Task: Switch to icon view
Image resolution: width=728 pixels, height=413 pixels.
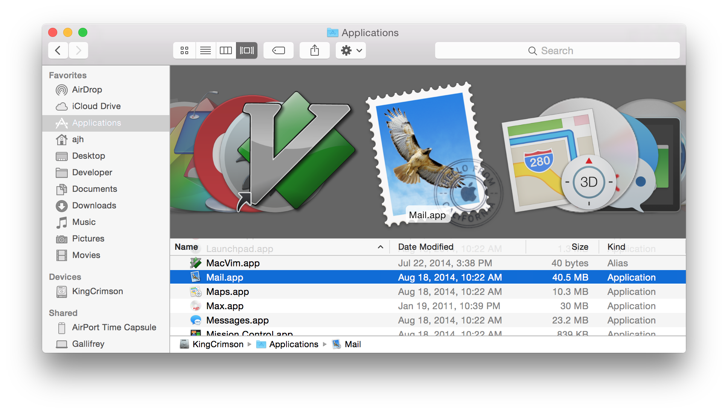Action: (184, 50)
